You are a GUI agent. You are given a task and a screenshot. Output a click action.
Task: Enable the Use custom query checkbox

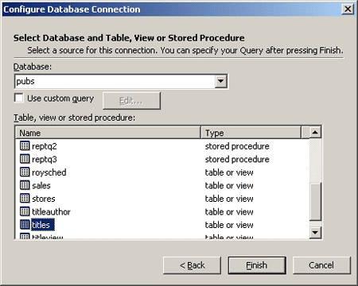[19, 98]
